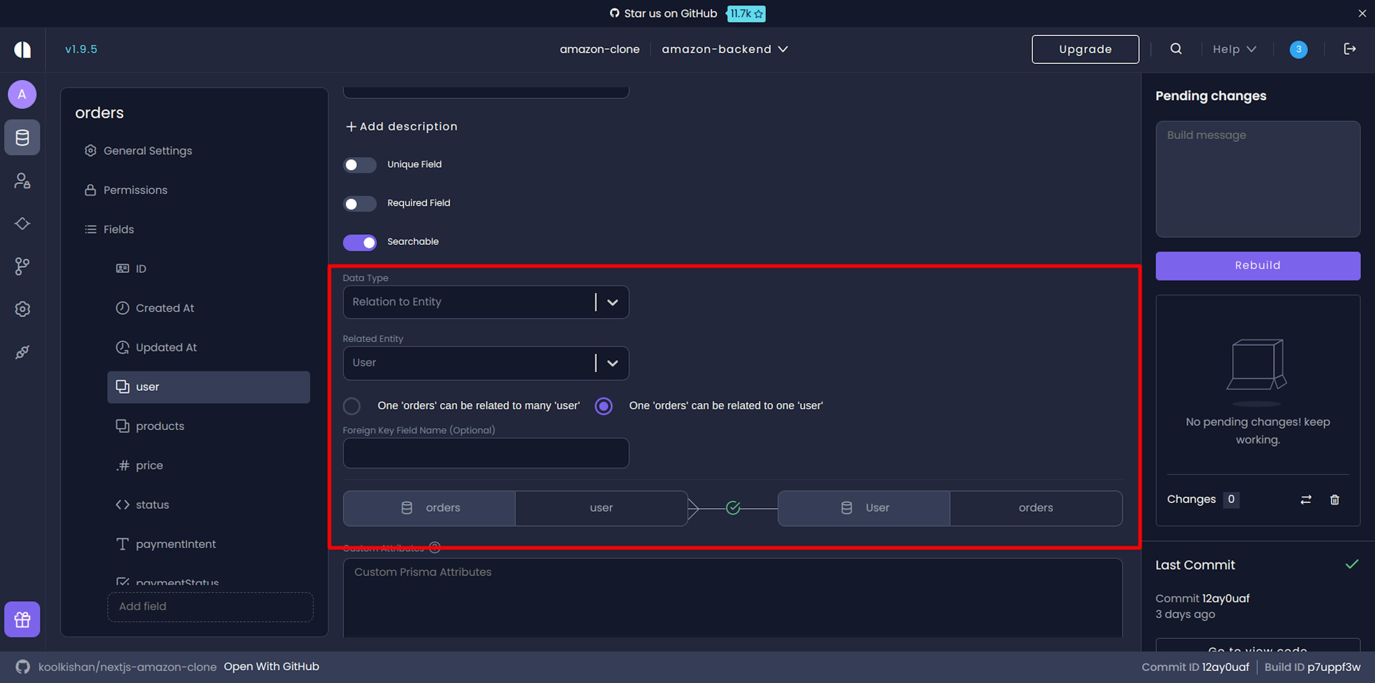Click the discard changes trash icon
The image size is (1375, 683).
(1335, 500)
